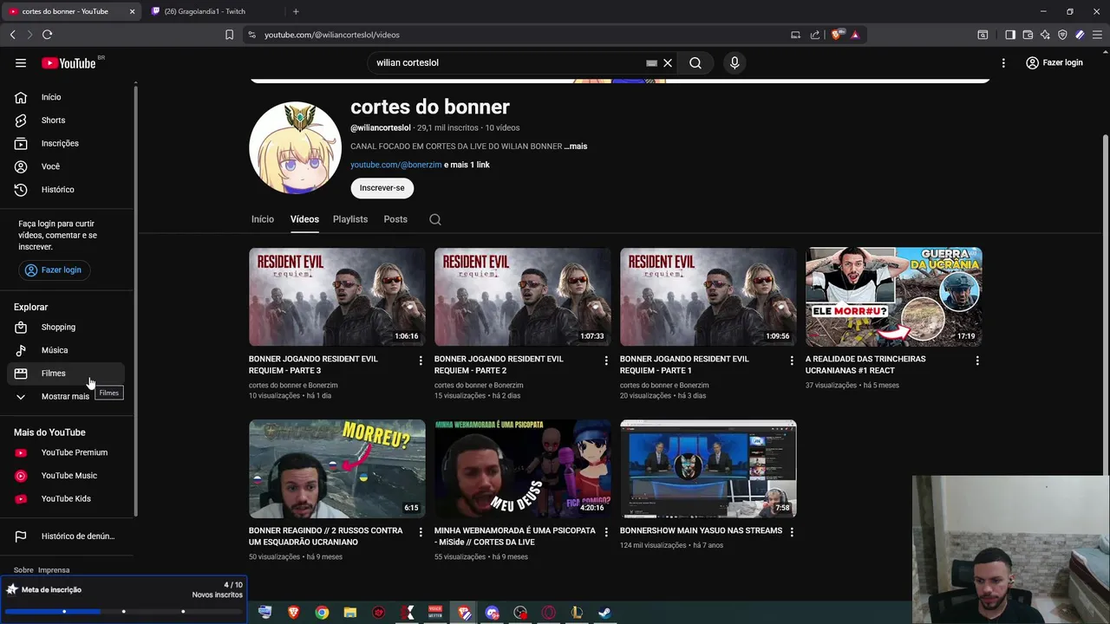Open Resident Evil Requiem Parte 3 thumbnail
The height and width of the screenshot is (624, 1110).
[x=337, y=297]
